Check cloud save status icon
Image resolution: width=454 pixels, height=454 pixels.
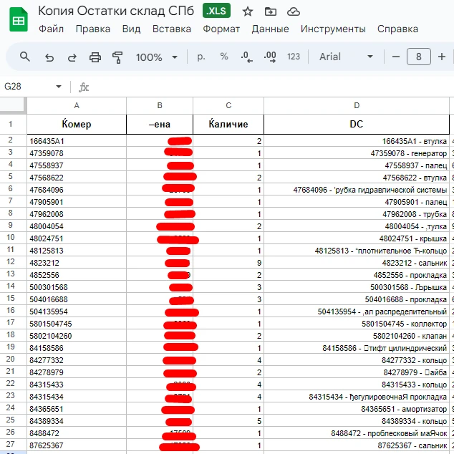(294, 11)
